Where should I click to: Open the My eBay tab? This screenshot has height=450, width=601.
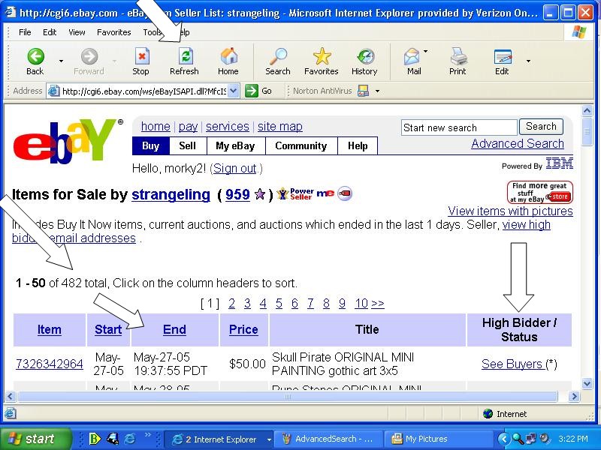pos(235,145)
